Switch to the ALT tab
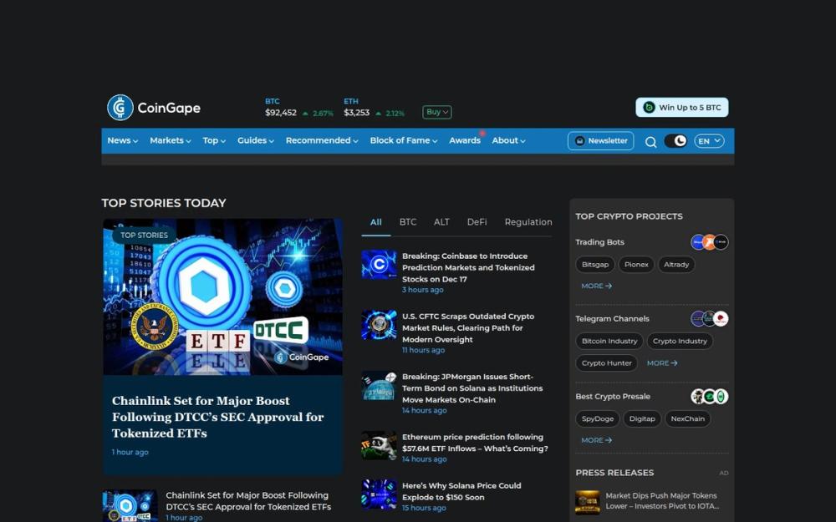Screen dimensions: 836x522 click(441, 222)
